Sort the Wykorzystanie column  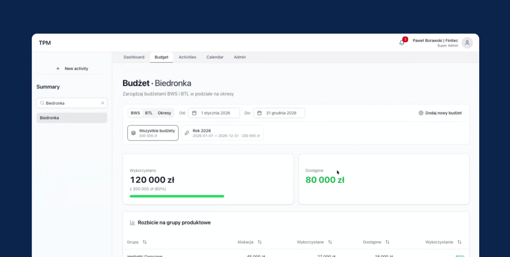[x=459, y=242]
